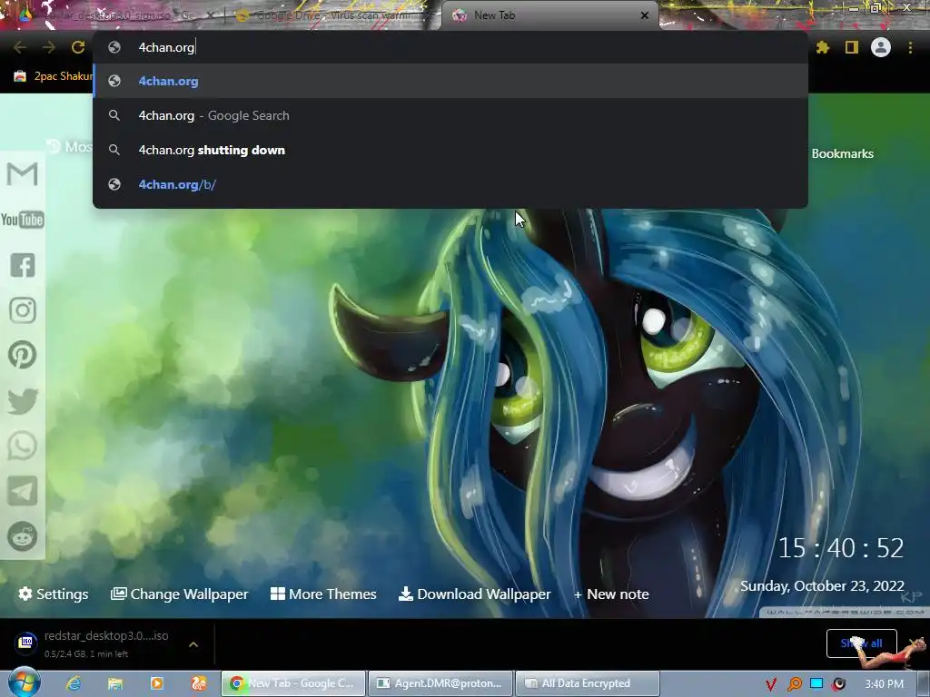Open the Reddit sidebar shortcut
Screen dimensions: 930x697
[x=23, y=536]
